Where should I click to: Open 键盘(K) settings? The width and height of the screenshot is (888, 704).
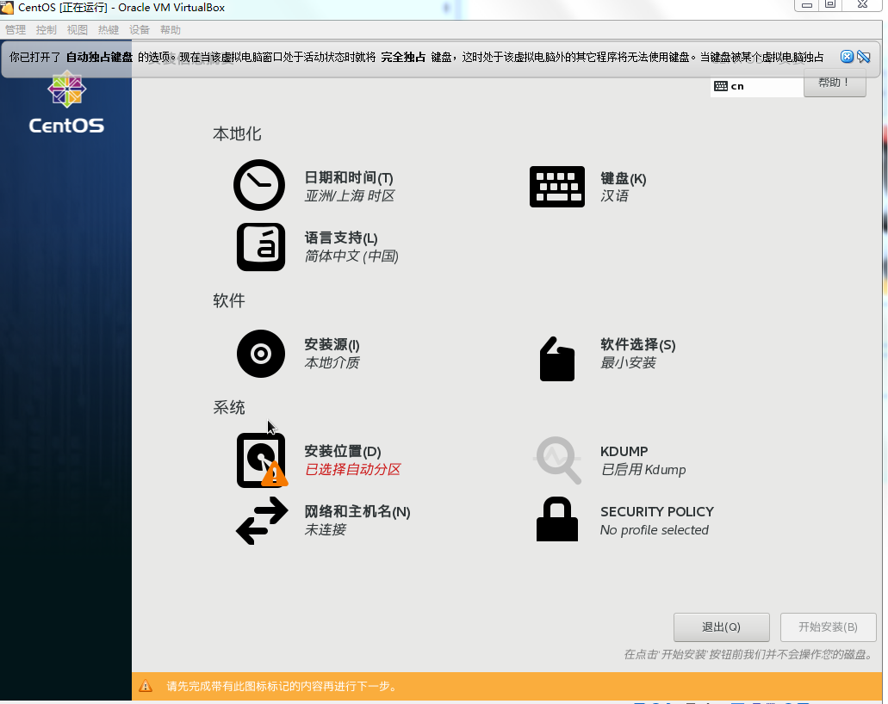(x=623, y=178)
